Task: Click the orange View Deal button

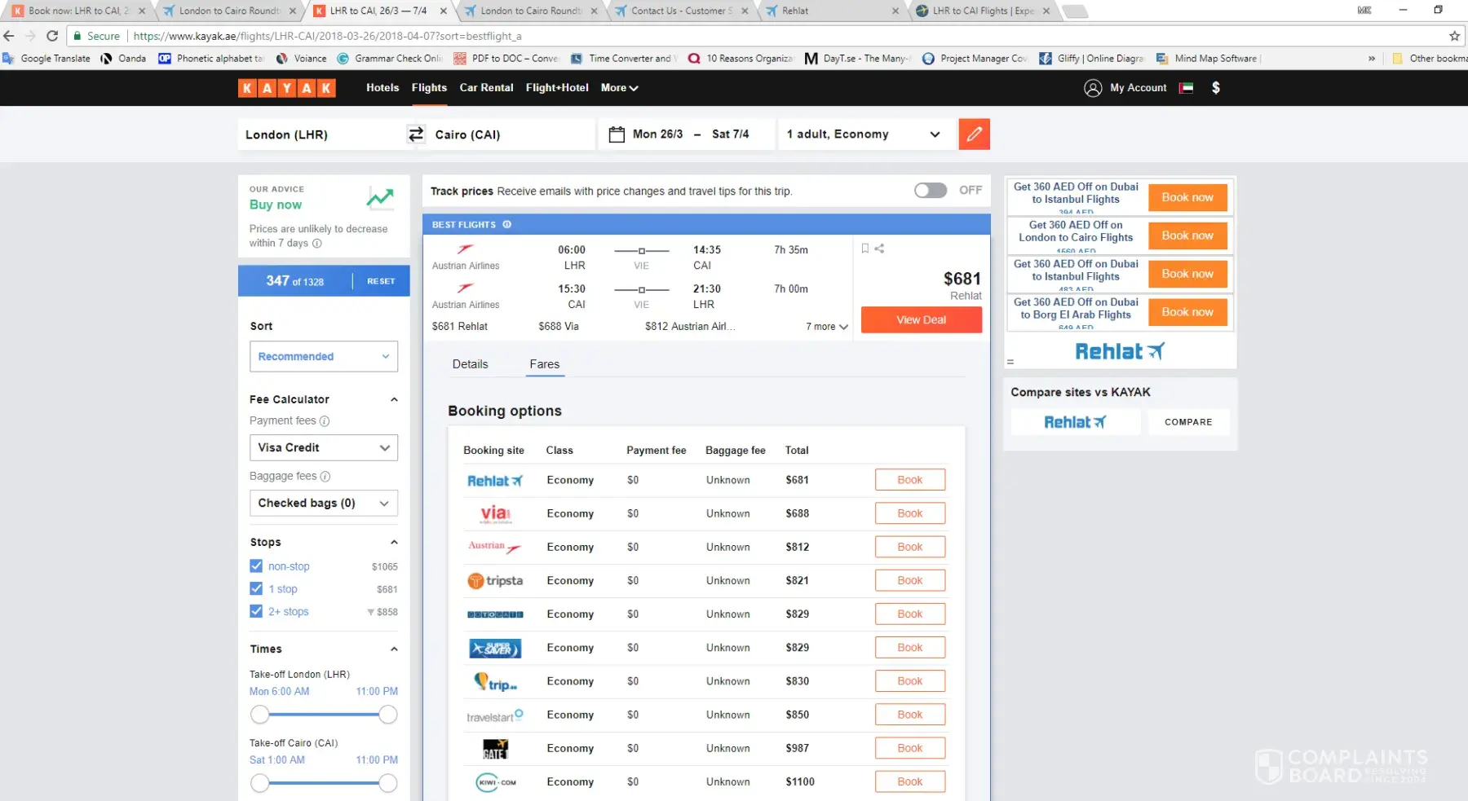Action: [922, 320]
